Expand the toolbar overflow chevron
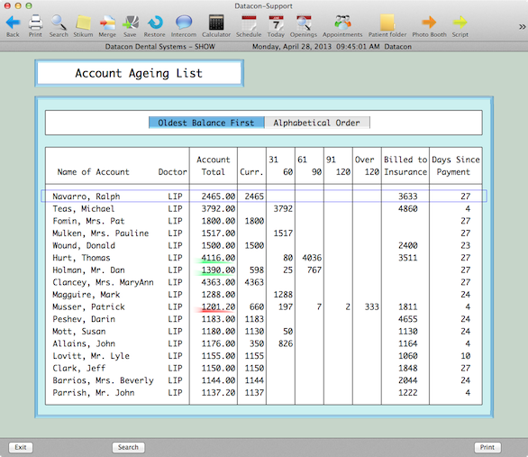Image resolution: width=528 pixels, height=457 pixels. [522, 27]
